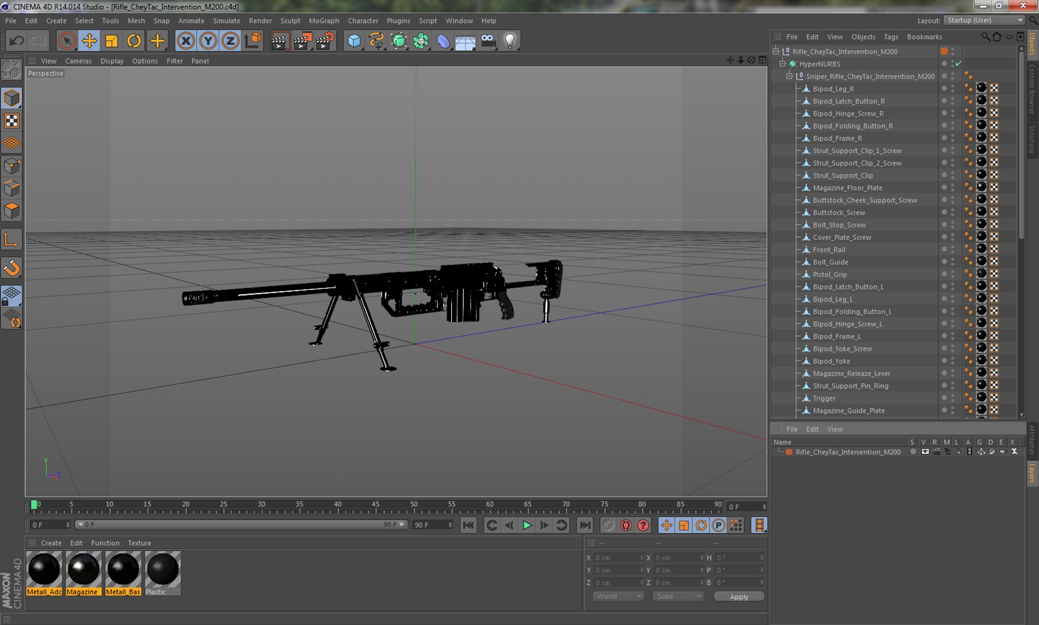The width and height of the screenshot is (1039, 625).
Task: Open Object Manager Tags menu
Action: click(891, 37)
